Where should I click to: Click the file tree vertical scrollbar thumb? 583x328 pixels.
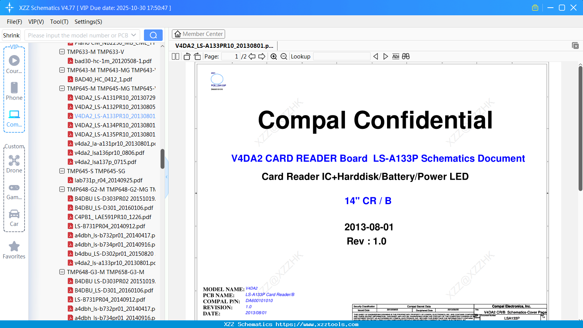pos(162,159)
